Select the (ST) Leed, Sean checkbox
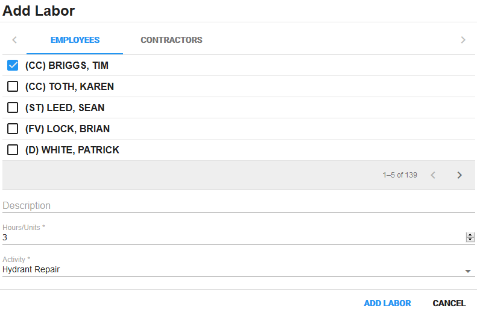Image resolution: width=477 pixels, height=317 pixels. tap(13, 107)
